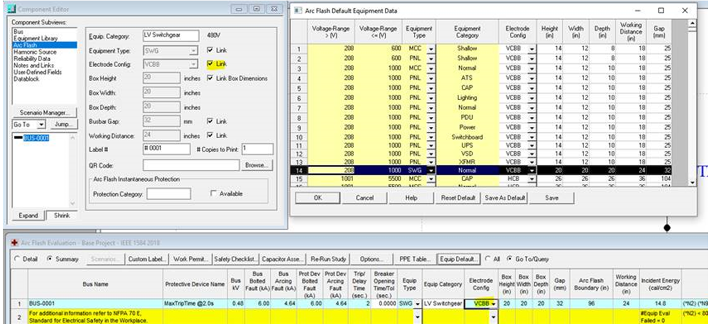Select Equipment Library in the subviews list

35,39
